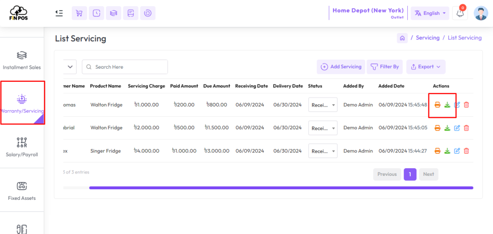Open the stacked layers shortcut icon in top bar

(x=114, y=13)
